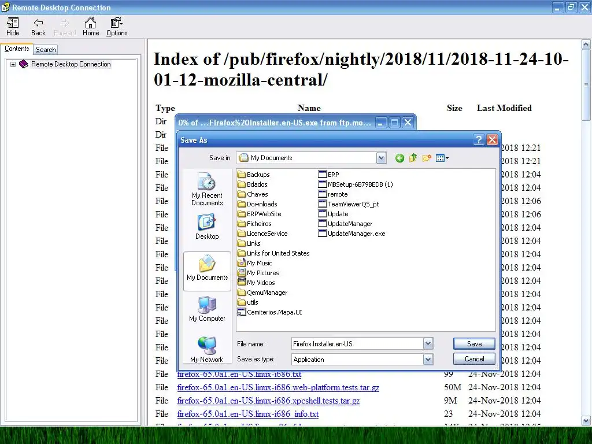
Task: Go Back using the help toolbar
Action: click(x=38, y=27)
